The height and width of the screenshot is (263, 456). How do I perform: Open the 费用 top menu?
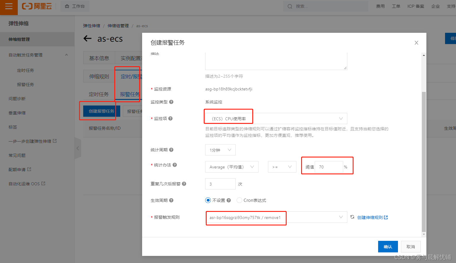pyautogui.click(x=380, y=6)
